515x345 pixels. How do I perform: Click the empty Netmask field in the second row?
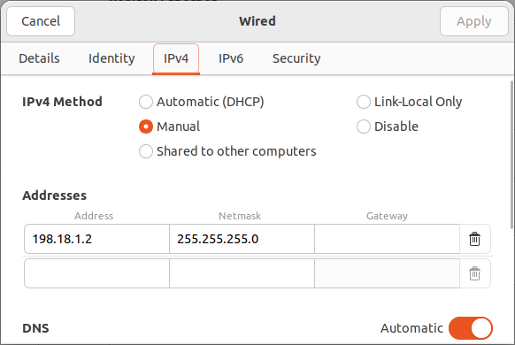pos(242,273)
